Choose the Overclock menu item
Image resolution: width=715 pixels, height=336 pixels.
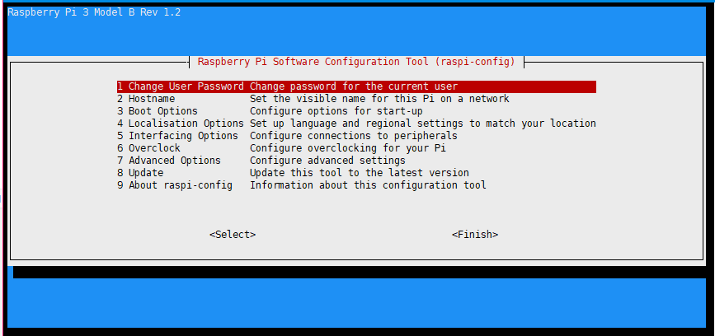tap(148, 148)
